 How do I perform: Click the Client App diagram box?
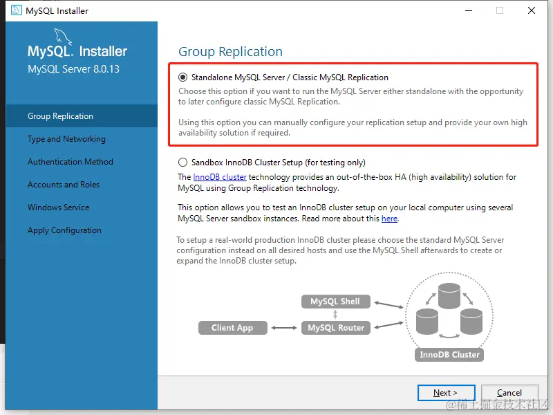(233, 327)
